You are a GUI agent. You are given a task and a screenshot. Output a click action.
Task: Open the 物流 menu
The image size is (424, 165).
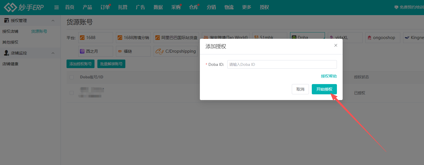[x=229, y=7]
